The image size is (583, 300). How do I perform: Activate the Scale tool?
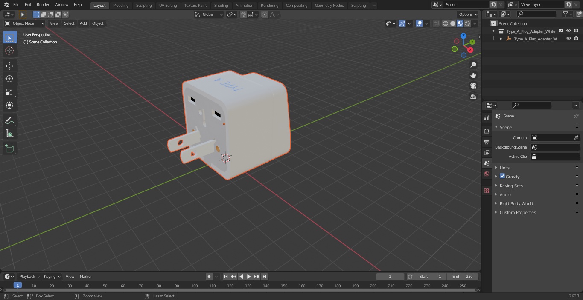click(9, 92)
